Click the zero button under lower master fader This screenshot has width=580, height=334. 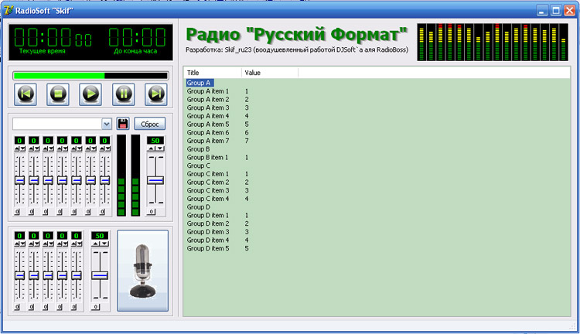(x=96, y=307)
